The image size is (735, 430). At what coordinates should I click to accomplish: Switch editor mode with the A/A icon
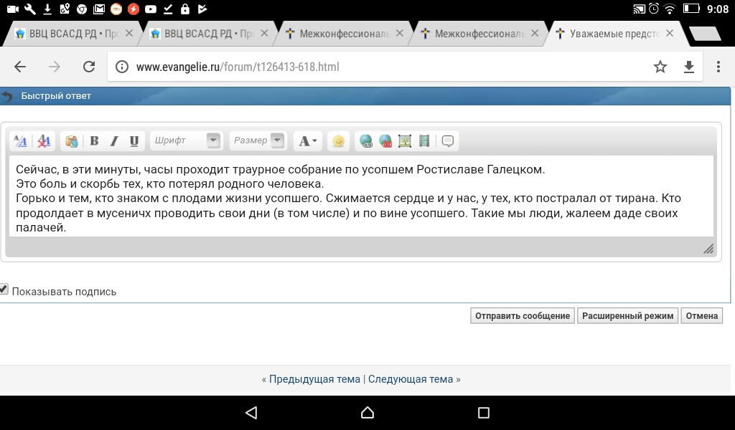[21, 141]
